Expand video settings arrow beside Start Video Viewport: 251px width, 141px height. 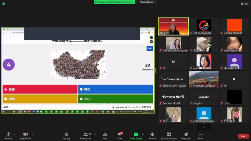[x=32, y=134]
